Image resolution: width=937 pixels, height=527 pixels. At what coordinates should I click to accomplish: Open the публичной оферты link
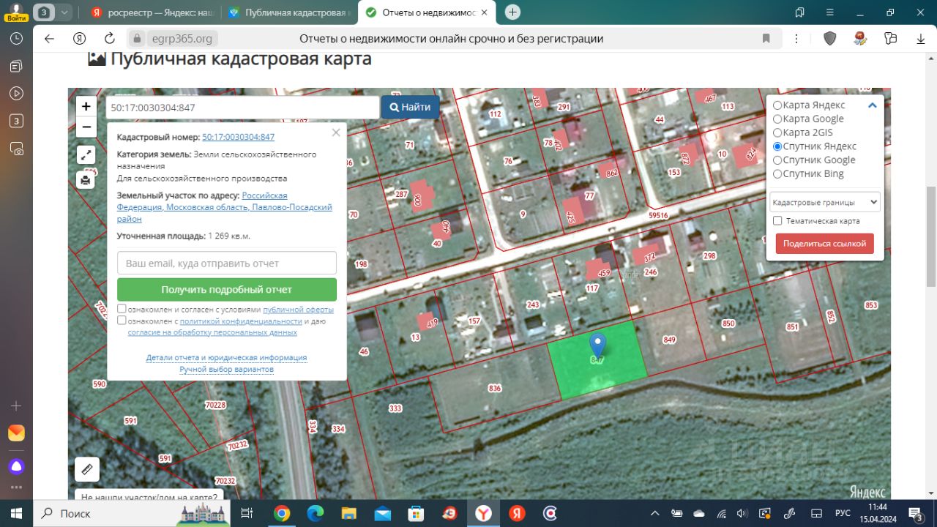click(x=298, y=310)
